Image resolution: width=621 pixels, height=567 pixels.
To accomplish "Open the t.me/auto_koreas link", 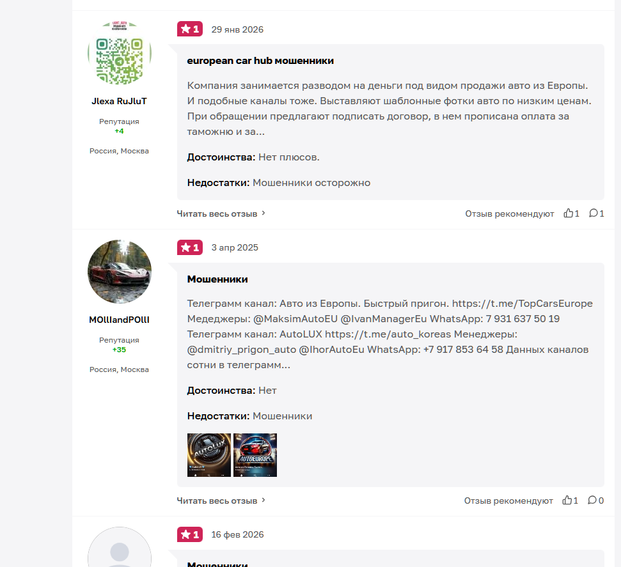I will (x=387, y=333).
